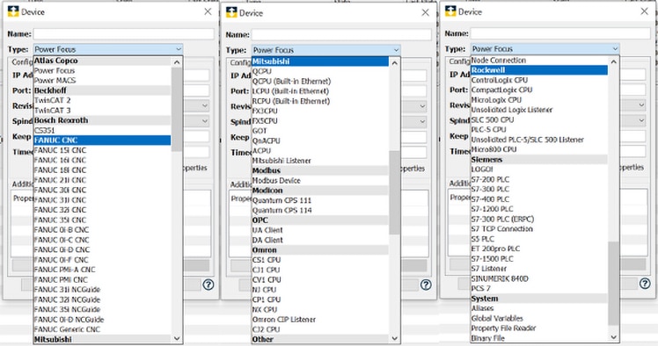Viewport: 658px width, 346px height.
Task: Select TwinCAT 2 device type
Action: coord(53,100)
